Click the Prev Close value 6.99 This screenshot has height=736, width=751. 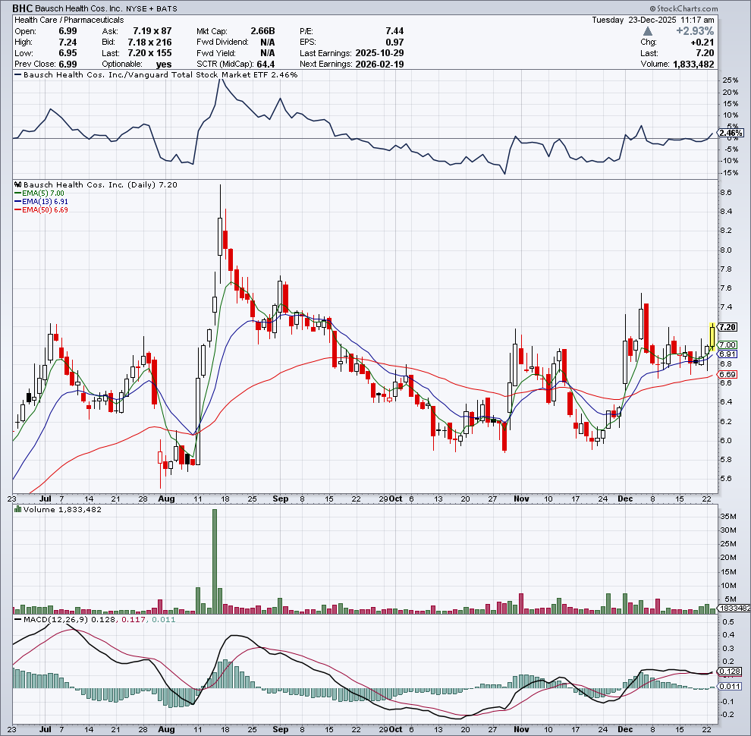(68, 64)
